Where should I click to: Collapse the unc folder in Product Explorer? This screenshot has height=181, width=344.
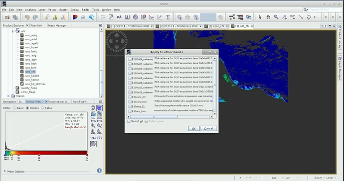(x=13, y=31)
